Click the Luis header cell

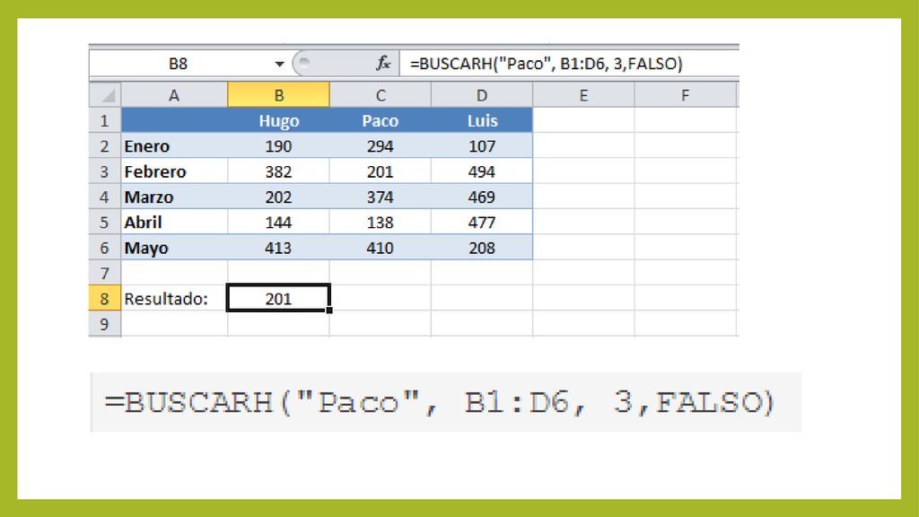[x=482, y=120]
